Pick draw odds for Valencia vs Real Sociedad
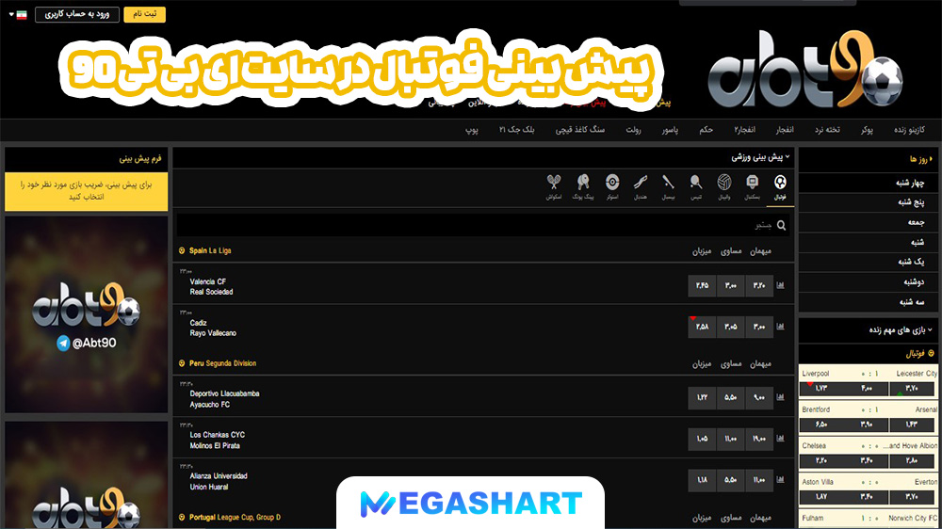This screenshot has height=529, width=942. pos(731,286)
